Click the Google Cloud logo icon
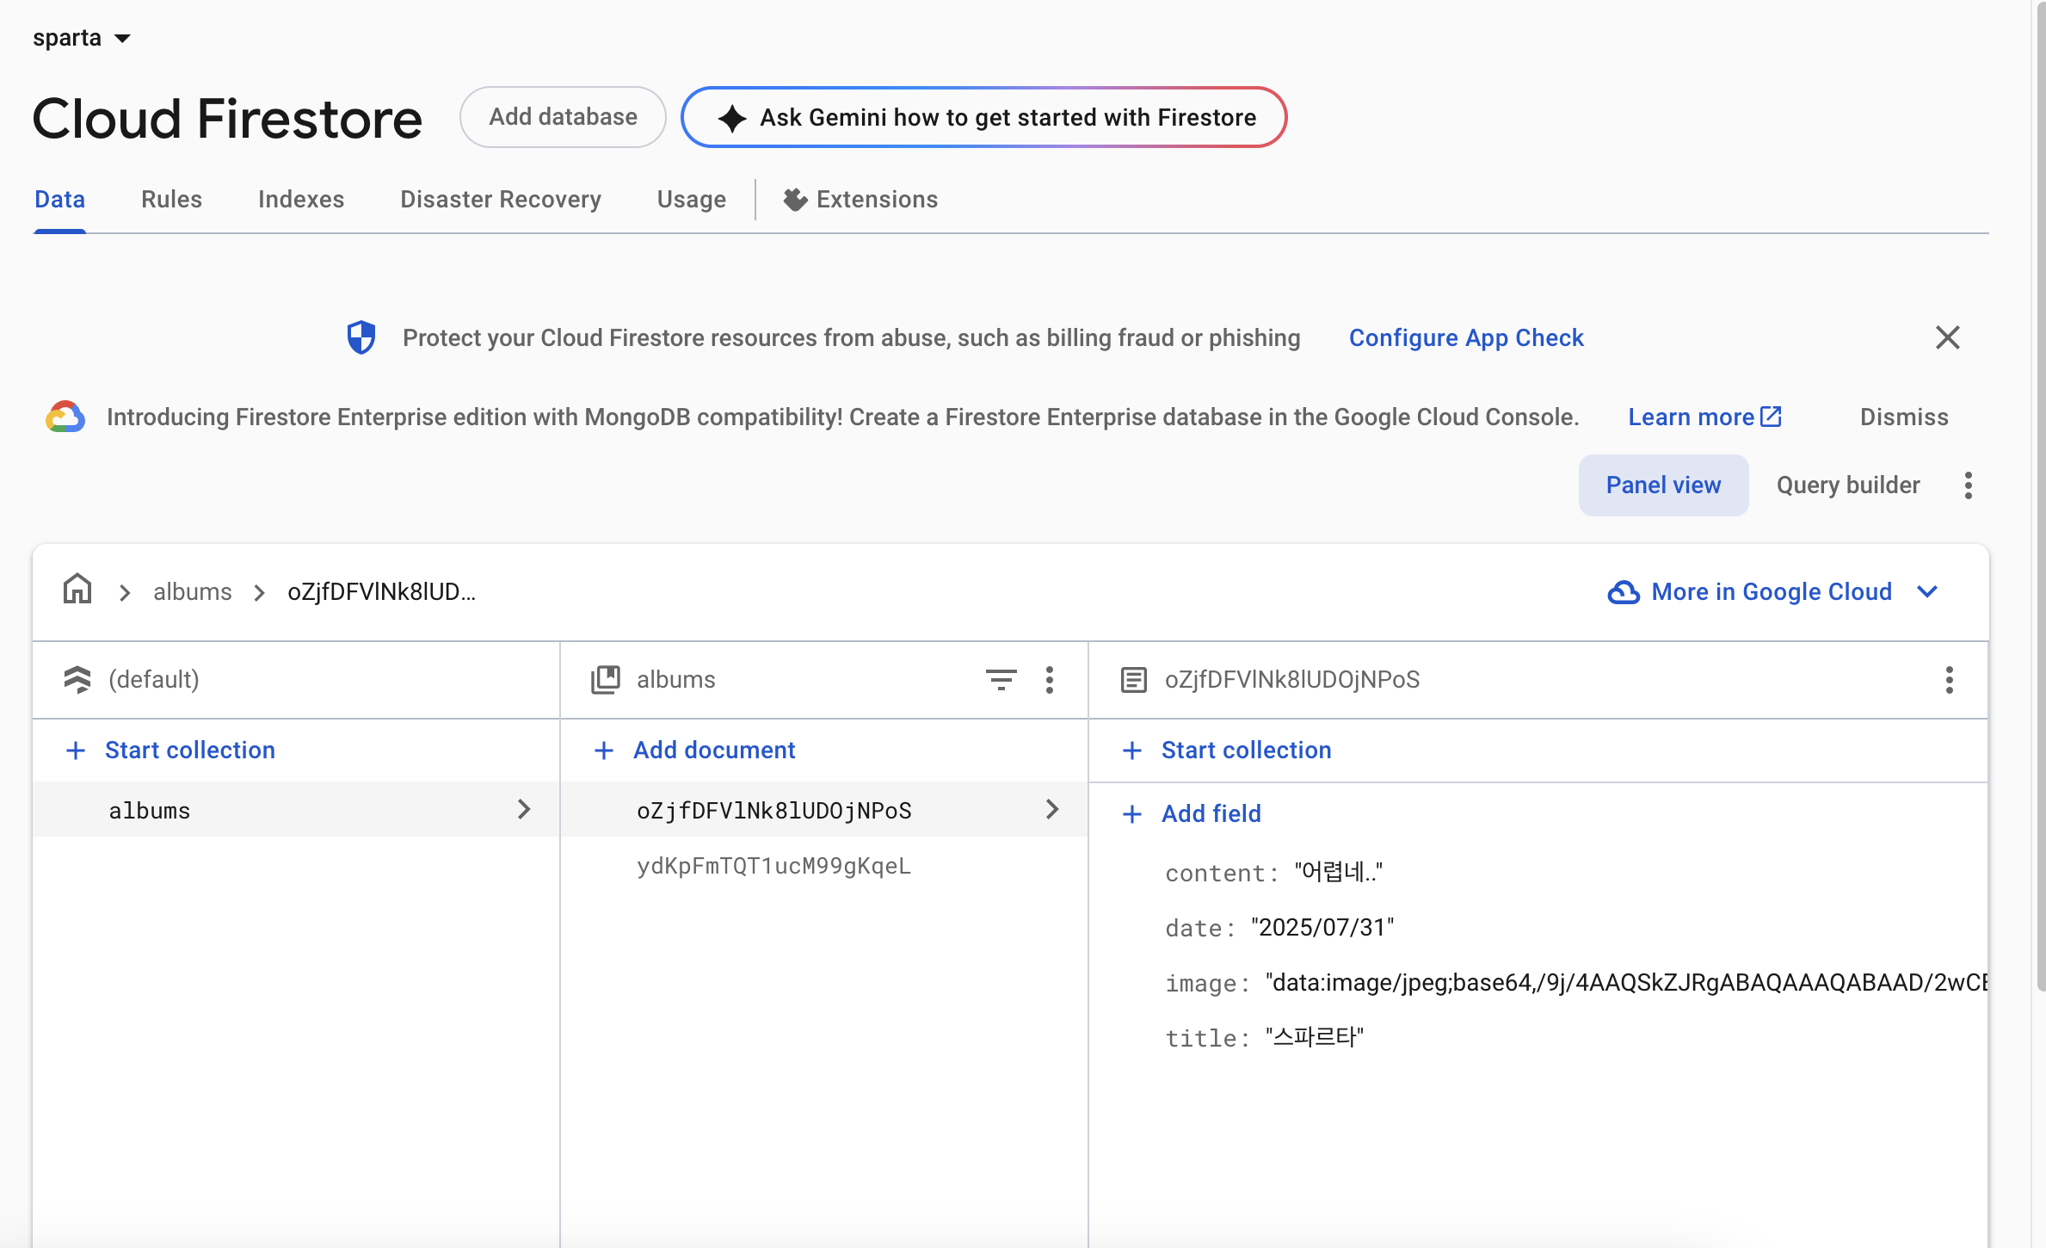2046x1248 pixels. (x=65, y=417)
